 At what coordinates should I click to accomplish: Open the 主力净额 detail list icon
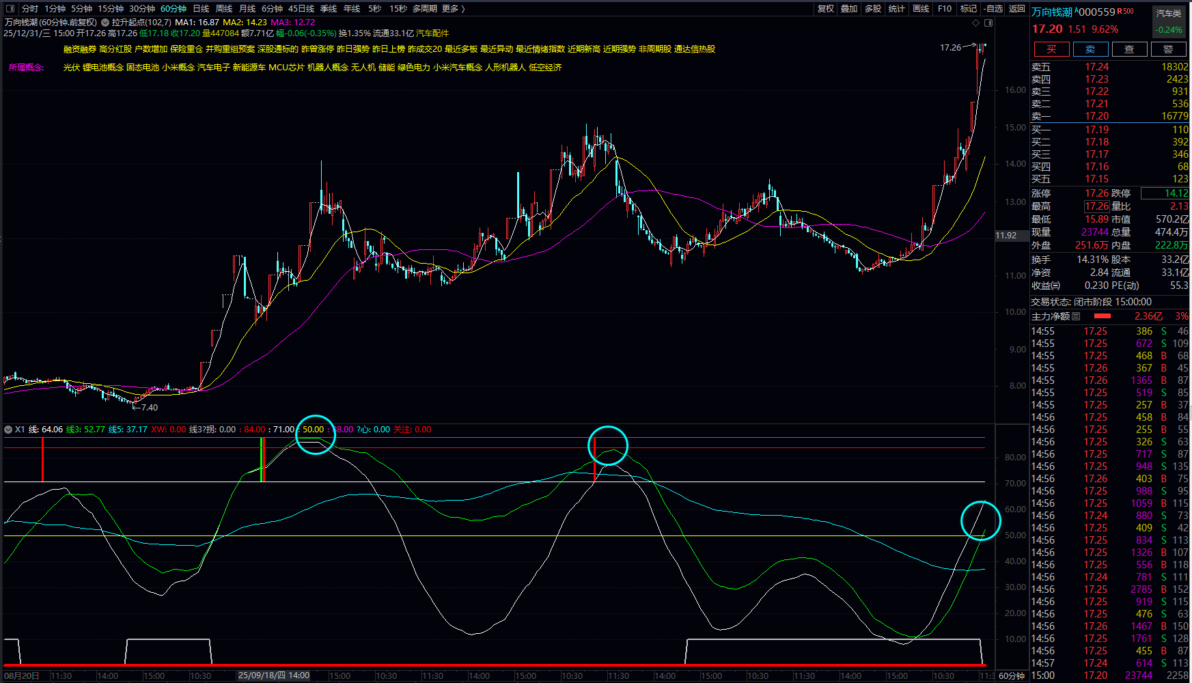[1076, 316]
